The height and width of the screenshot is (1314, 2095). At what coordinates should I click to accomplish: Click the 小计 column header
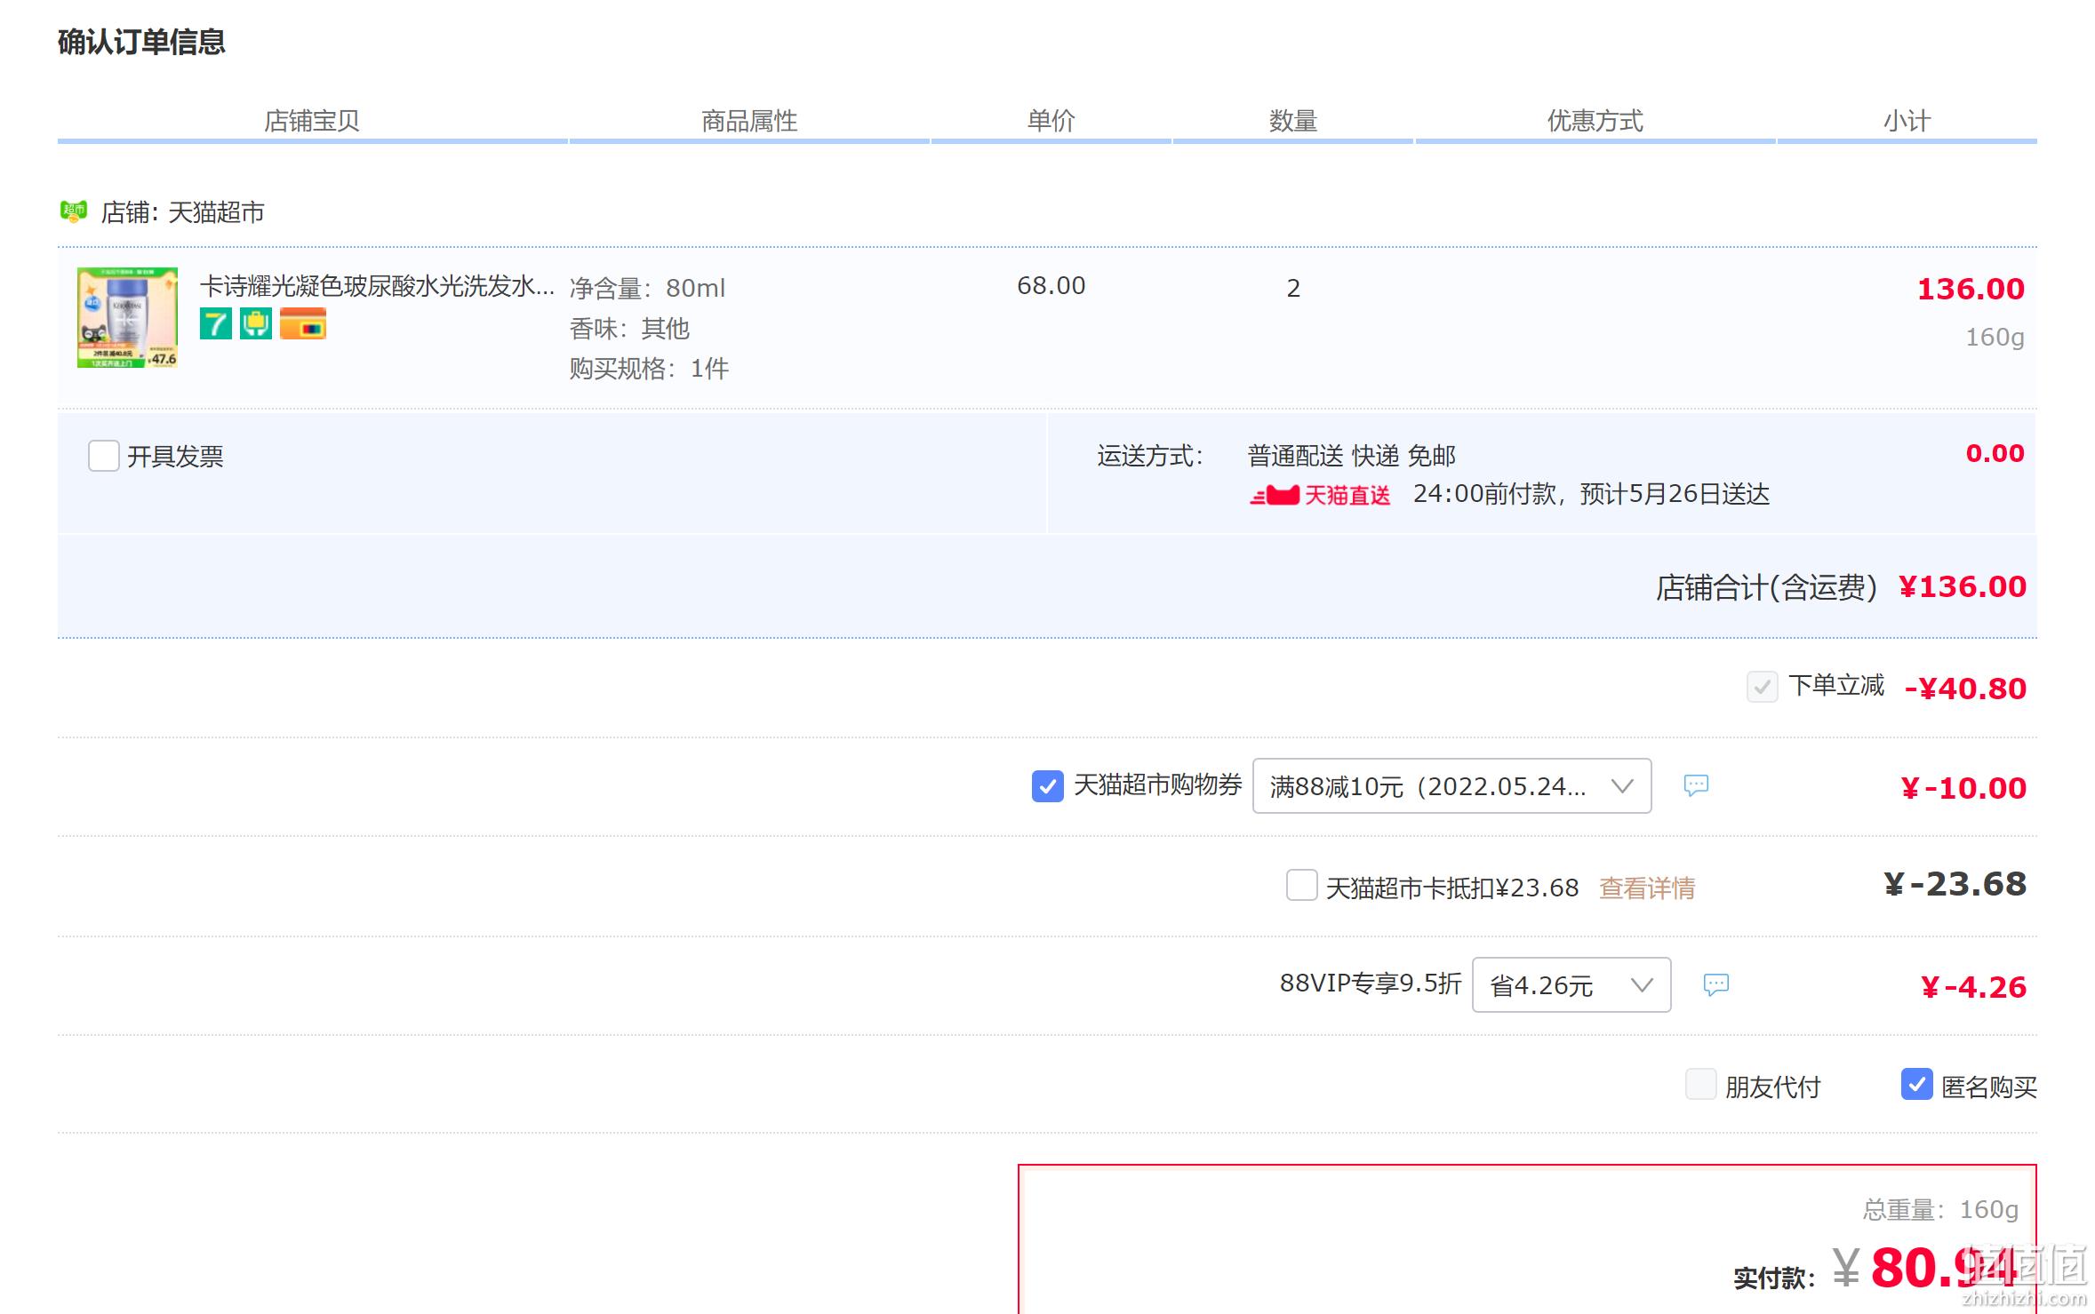[1907, 121]
